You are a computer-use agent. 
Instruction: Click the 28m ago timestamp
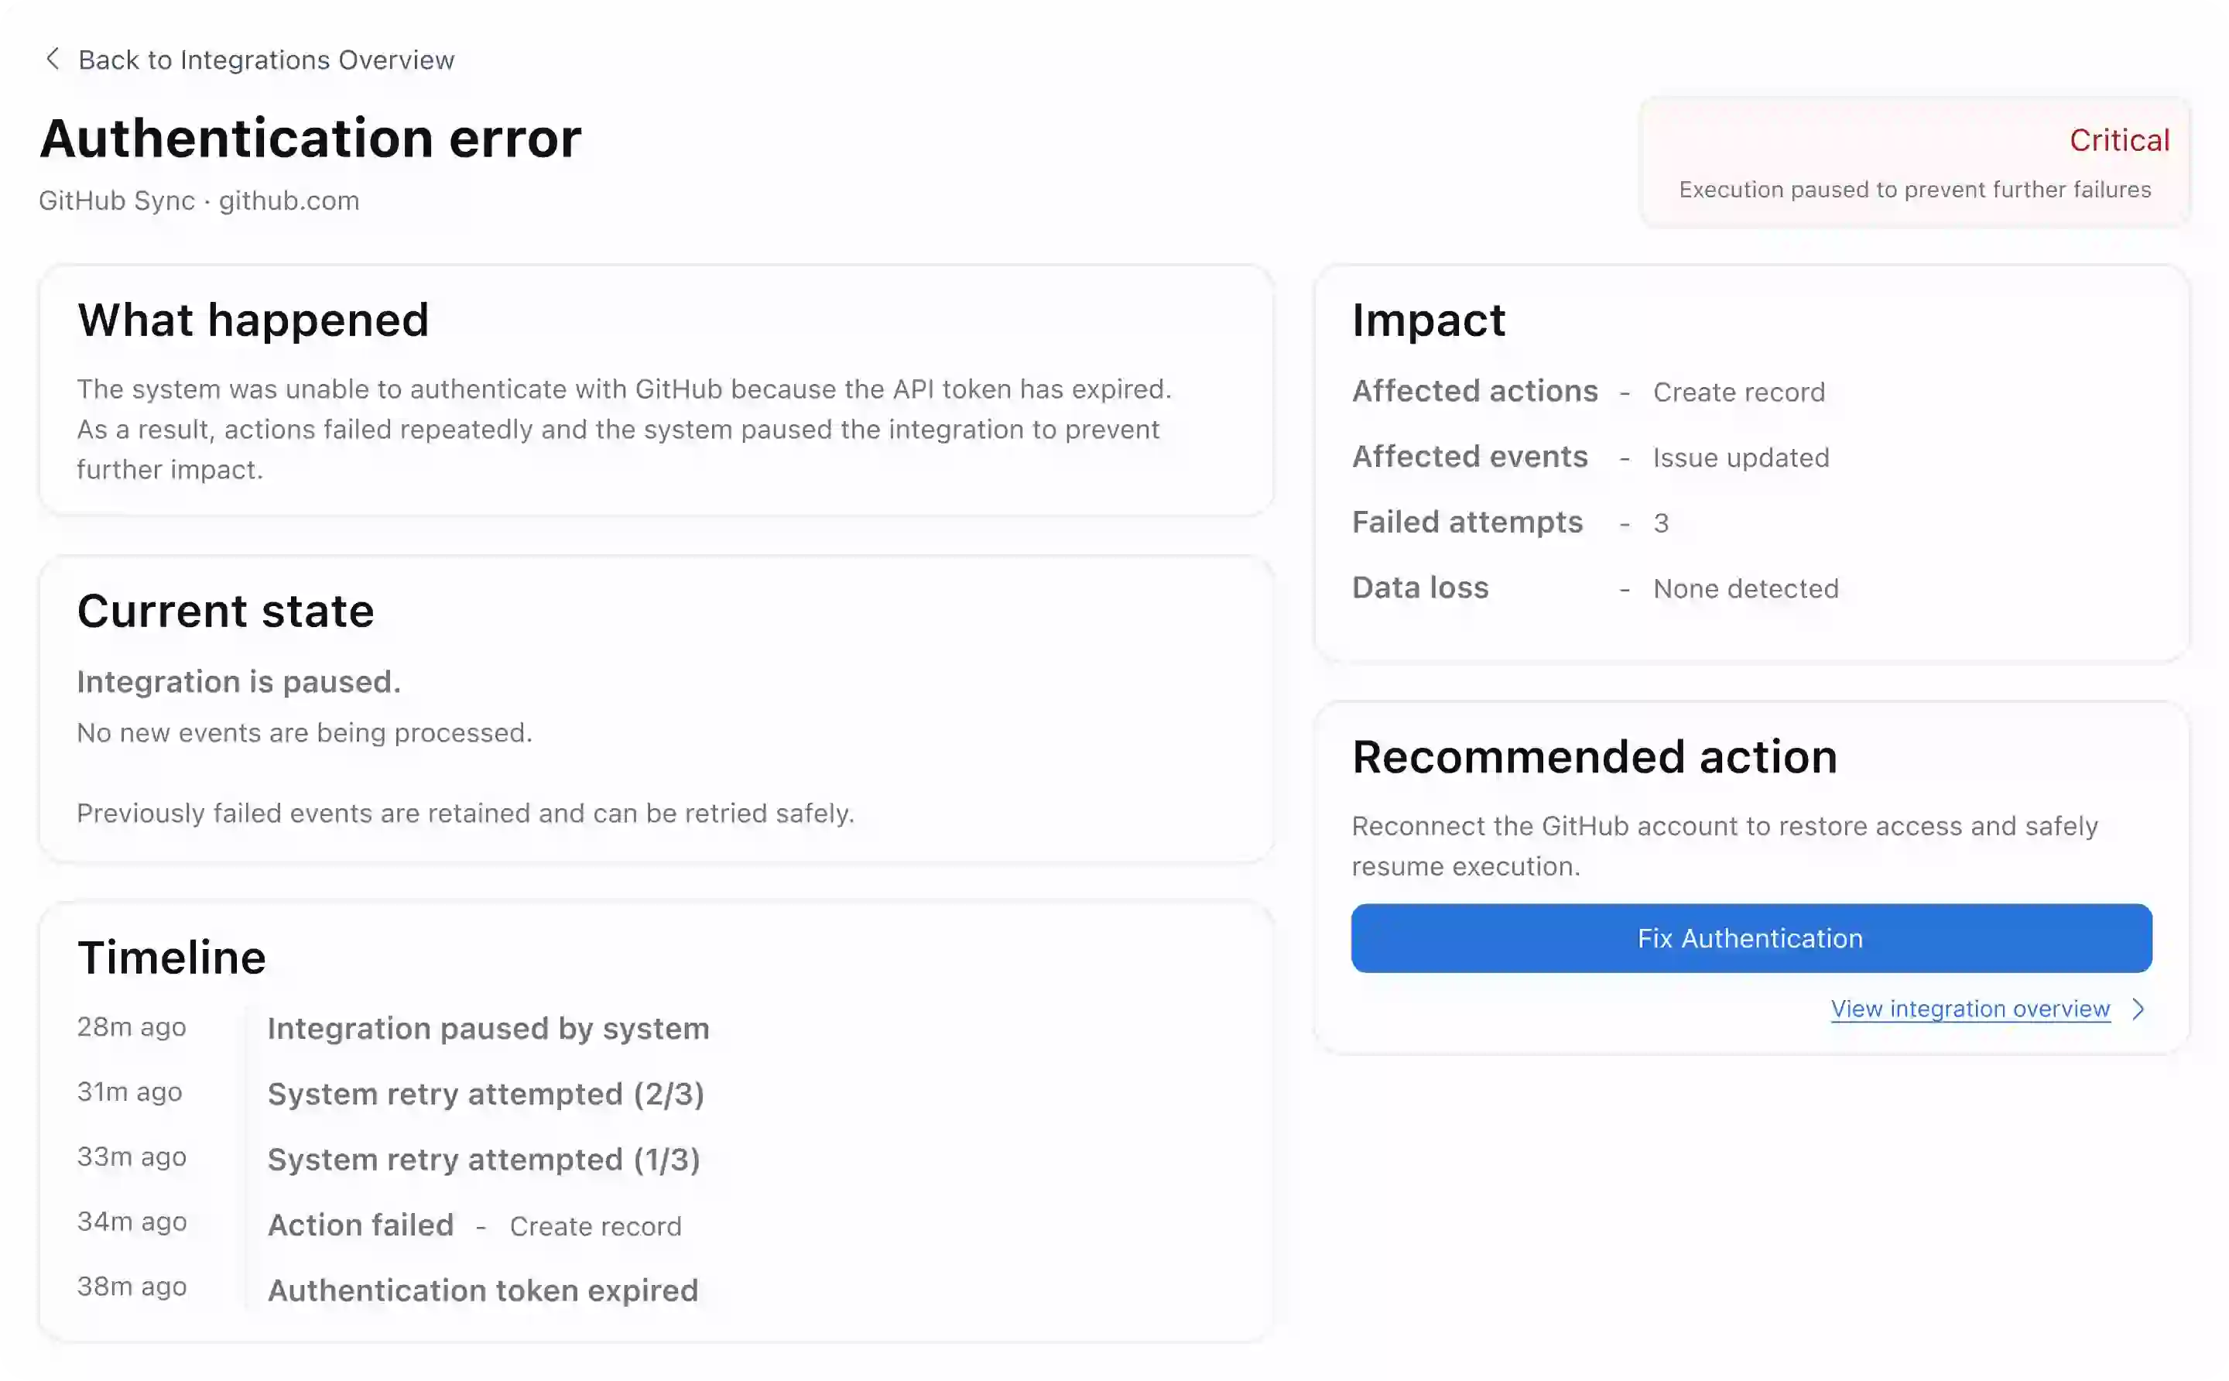(x=132, y=1026)
